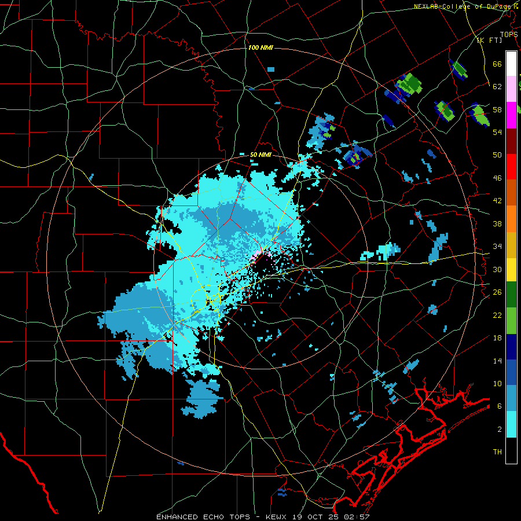521x521 pixels.
Task: Click the 100 NMI range ring label
Action: click(x=260, y=48)
